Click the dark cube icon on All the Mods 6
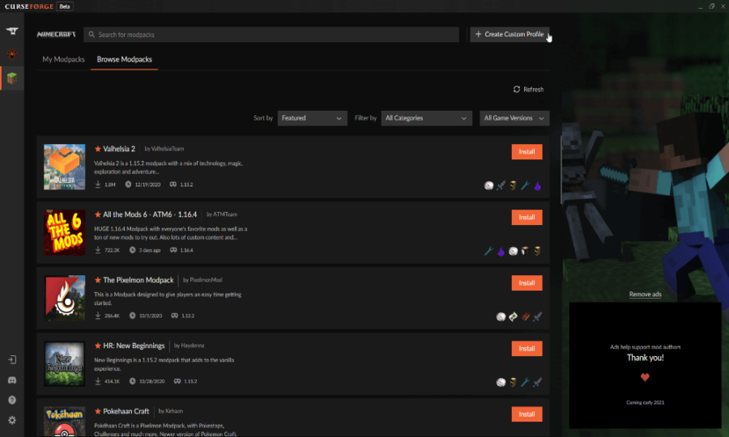Viewport: 729px width, 437px height. coord(525,251)
